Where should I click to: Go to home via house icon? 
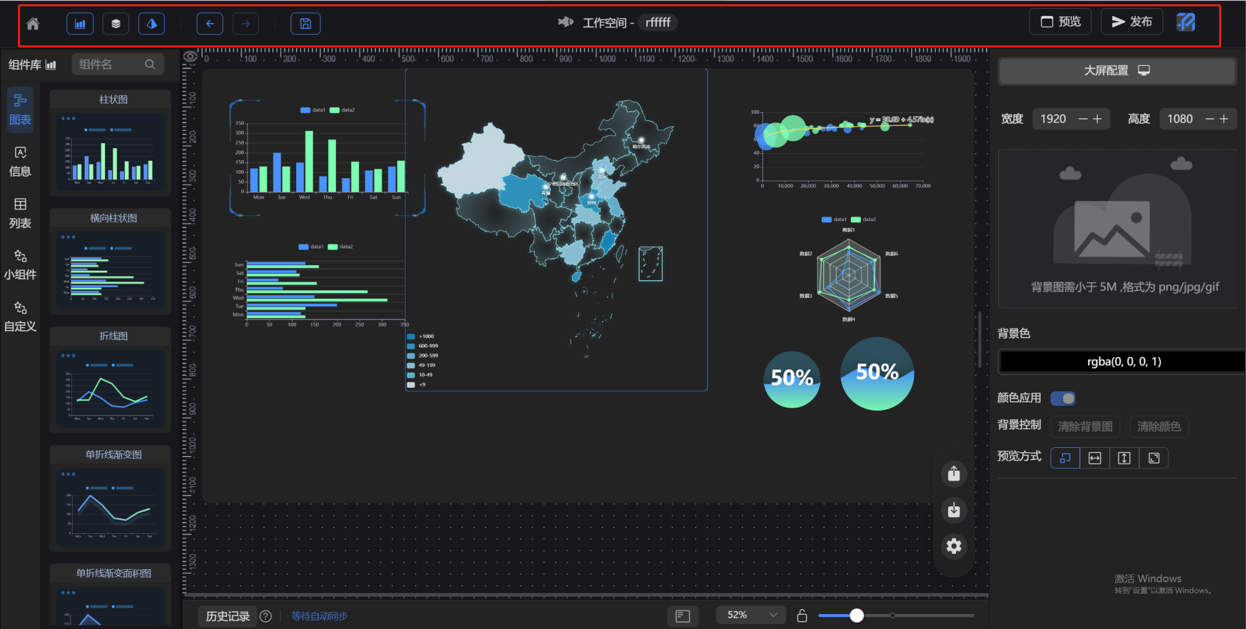pos(33,24)
